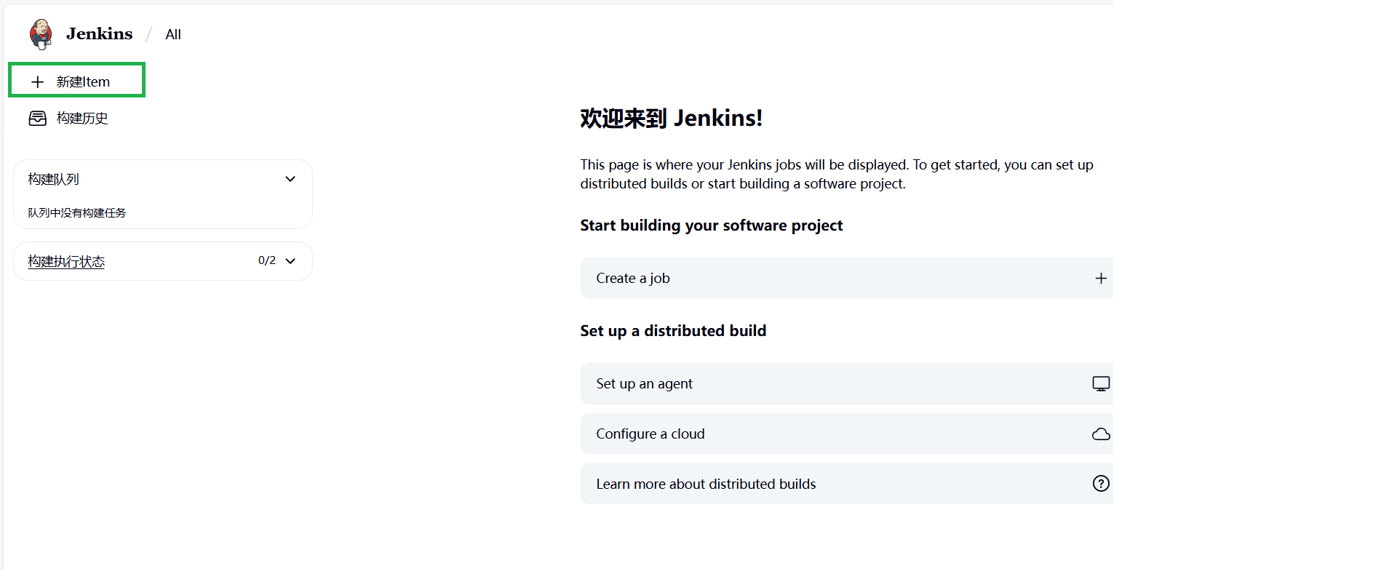Open Learn more about distributed builds
1381x579 pixels.
[x=847, y=484]
